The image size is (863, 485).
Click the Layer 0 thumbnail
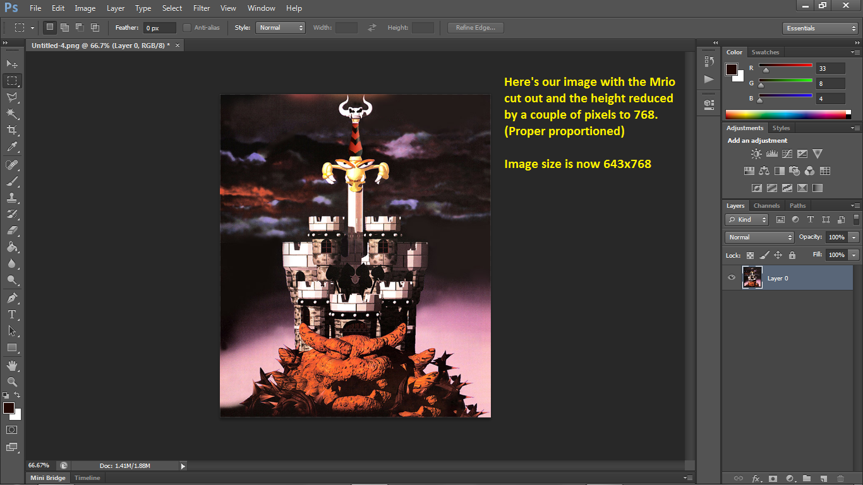tap(752, 278)
